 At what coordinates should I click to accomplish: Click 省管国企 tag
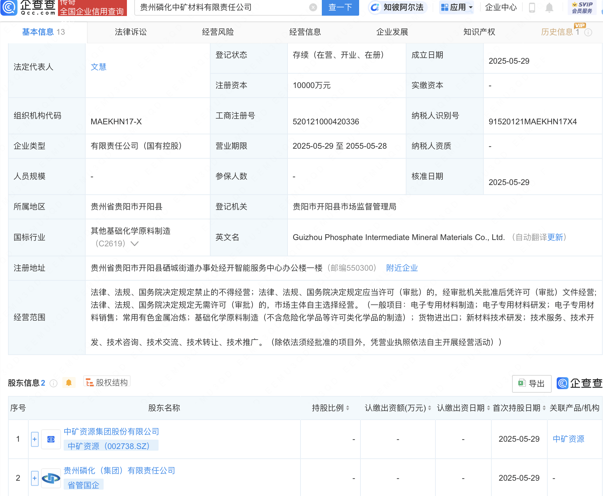tap(84, 485)
